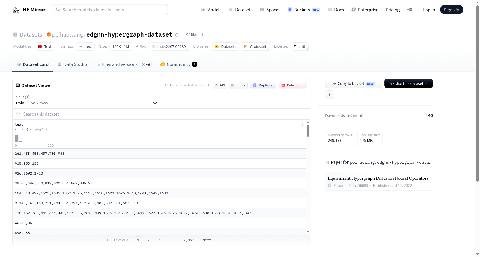The width and height of the screenshot is (480, 257).
Task: Open Buckets in top navigation
Action: [x=304, y=10]
